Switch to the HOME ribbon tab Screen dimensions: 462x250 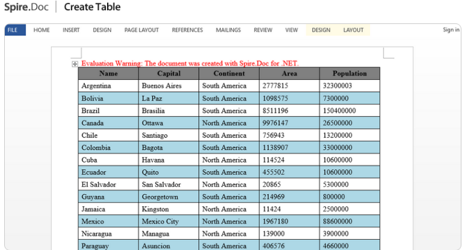click(42, 30)
